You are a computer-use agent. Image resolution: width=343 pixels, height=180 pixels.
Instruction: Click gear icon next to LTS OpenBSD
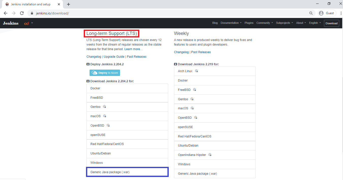pyautogui.click(x=108, y=125)
